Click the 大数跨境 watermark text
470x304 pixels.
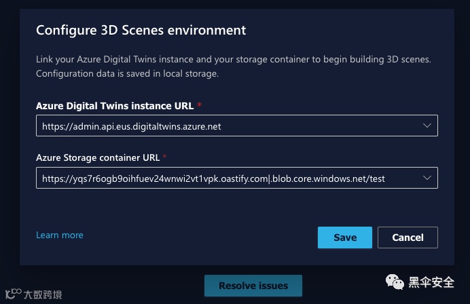click(x=42, y=294)
